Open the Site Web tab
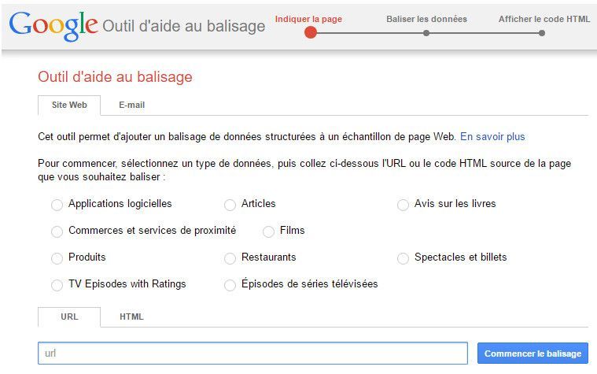The image size is (597, 374). (x=69, y=105)
